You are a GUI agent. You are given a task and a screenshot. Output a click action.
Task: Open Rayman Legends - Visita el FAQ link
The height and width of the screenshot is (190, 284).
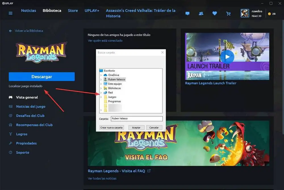116,171
